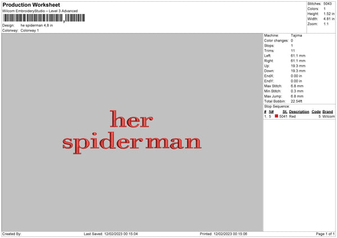337x238 pixels.
Task: Click the Page 1 of 1 indicator
Action: click(x=325, y=234)
